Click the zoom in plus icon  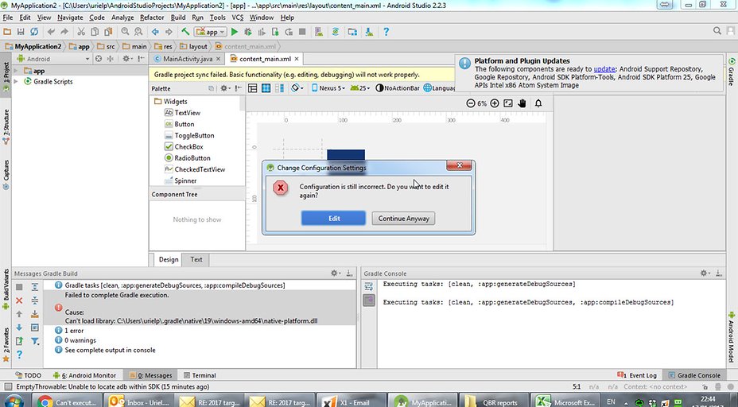(494, 103)
